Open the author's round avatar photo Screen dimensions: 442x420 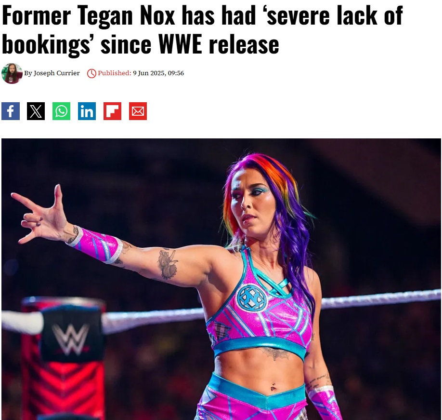12,73
